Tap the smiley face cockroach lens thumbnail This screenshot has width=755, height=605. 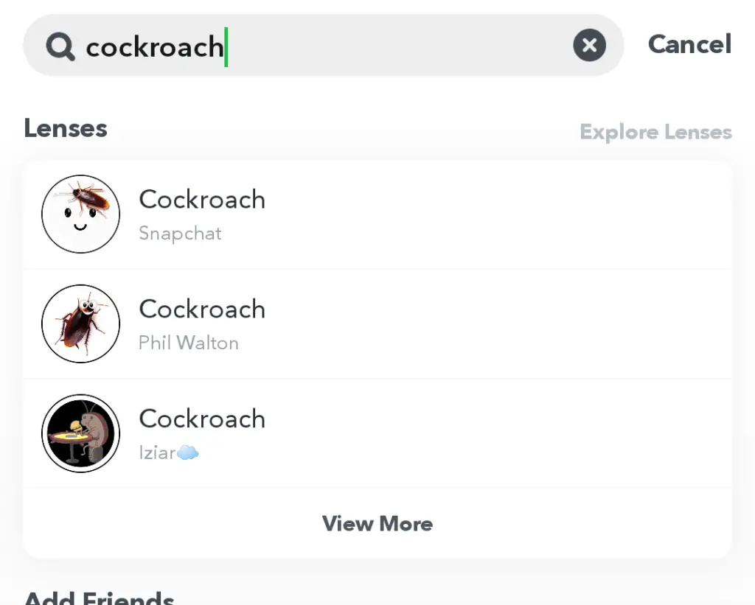80,214
